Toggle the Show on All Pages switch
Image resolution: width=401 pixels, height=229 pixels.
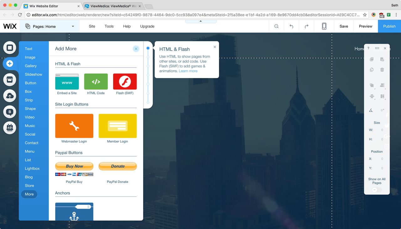click(377, 190)
